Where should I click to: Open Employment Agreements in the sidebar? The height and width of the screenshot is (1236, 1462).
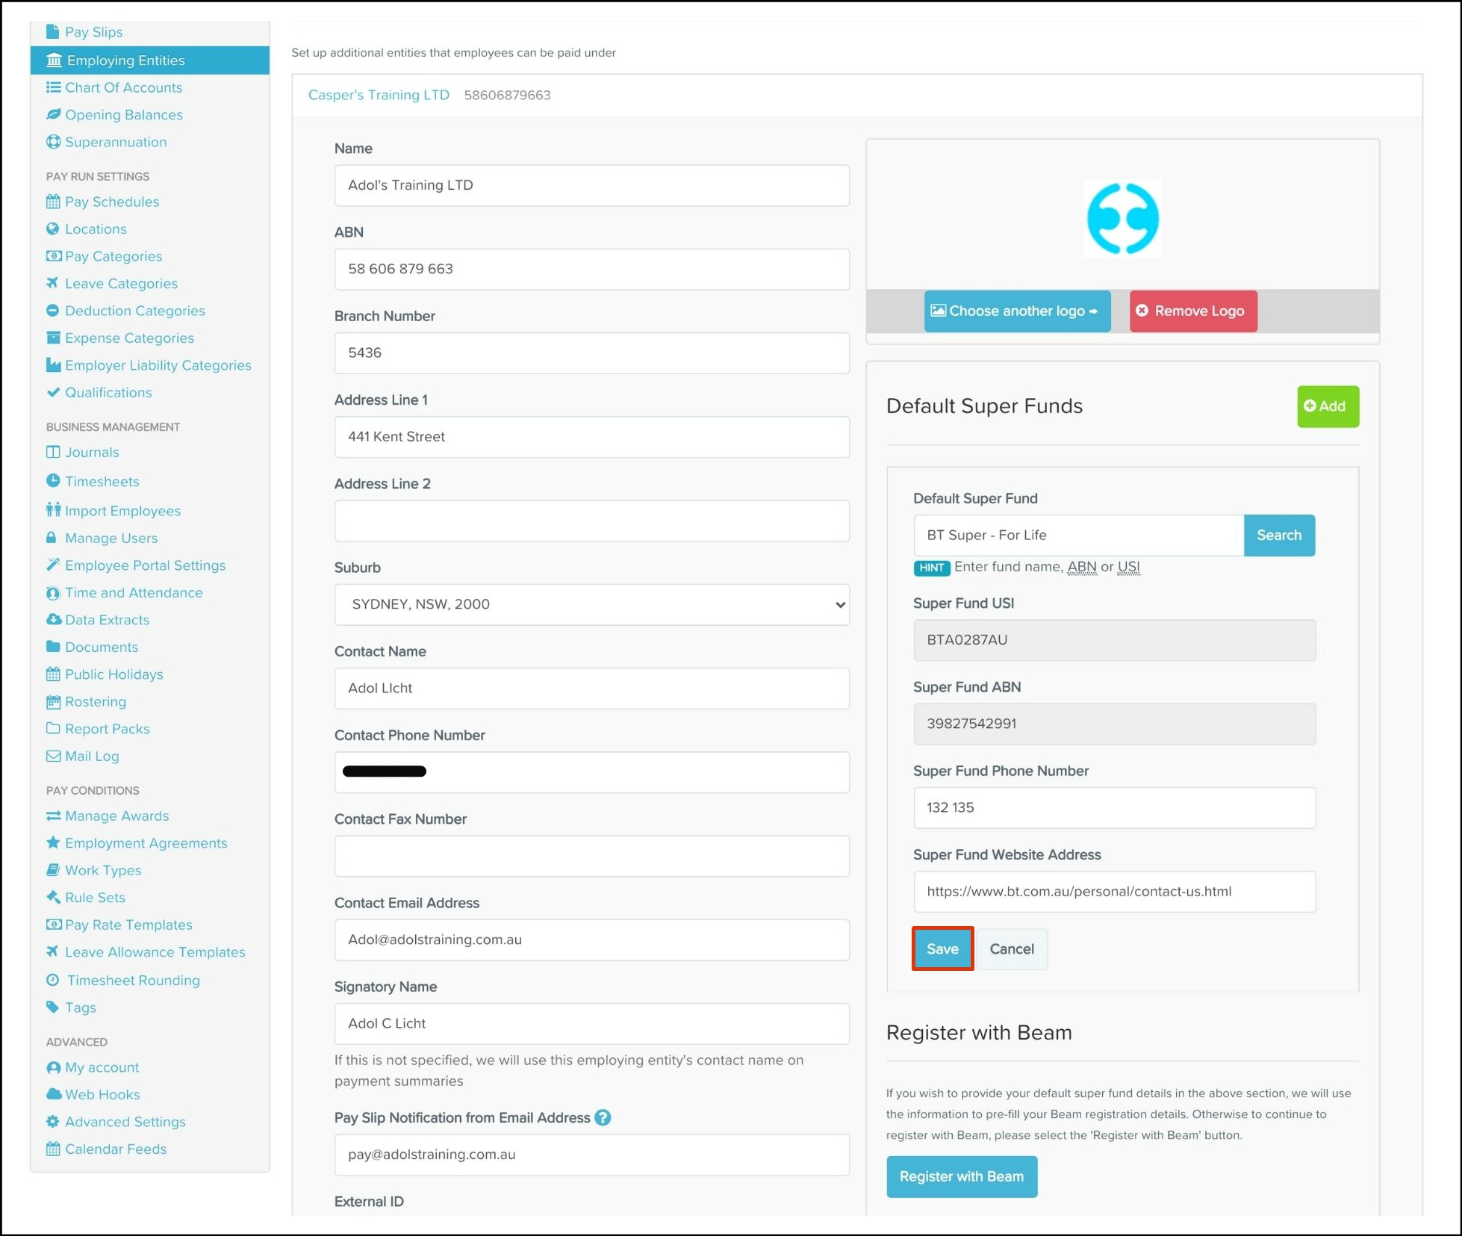point(146,842)
